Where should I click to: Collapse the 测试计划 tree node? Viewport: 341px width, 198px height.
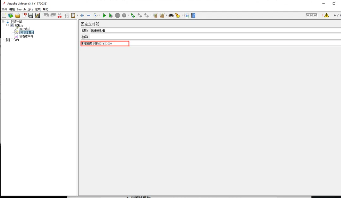(3, 21)
